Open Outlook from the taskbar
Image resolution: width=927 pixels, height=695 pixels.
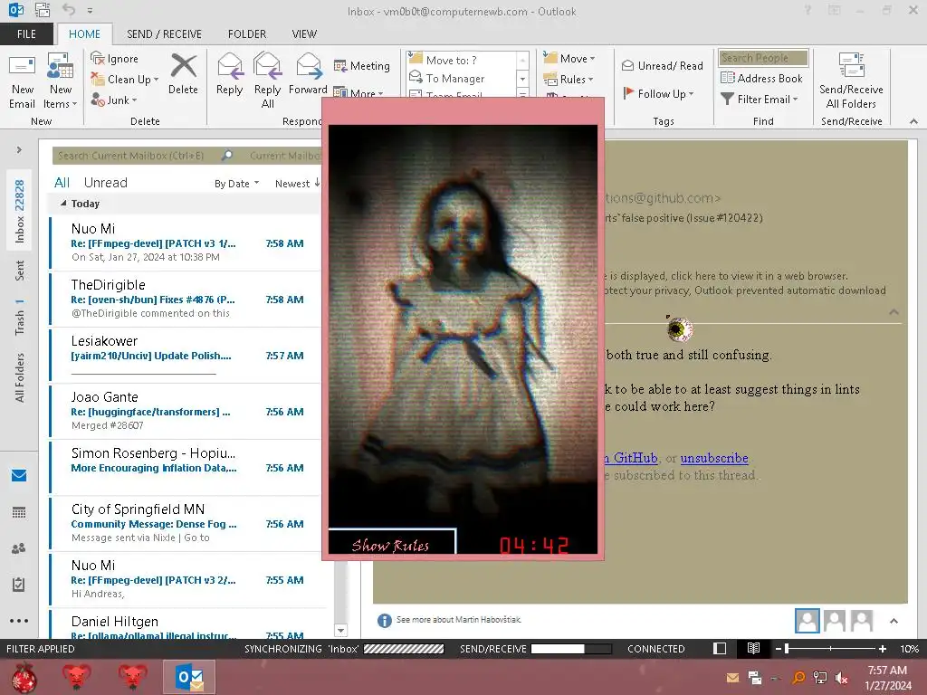coord(189,677)
